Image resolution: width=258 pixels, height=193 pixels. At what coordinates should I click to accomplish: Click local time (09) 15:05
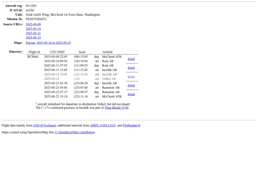81,57
